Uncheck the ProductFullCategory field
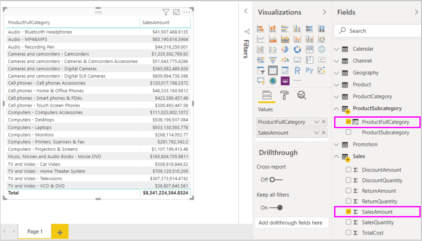 (349, 122)
